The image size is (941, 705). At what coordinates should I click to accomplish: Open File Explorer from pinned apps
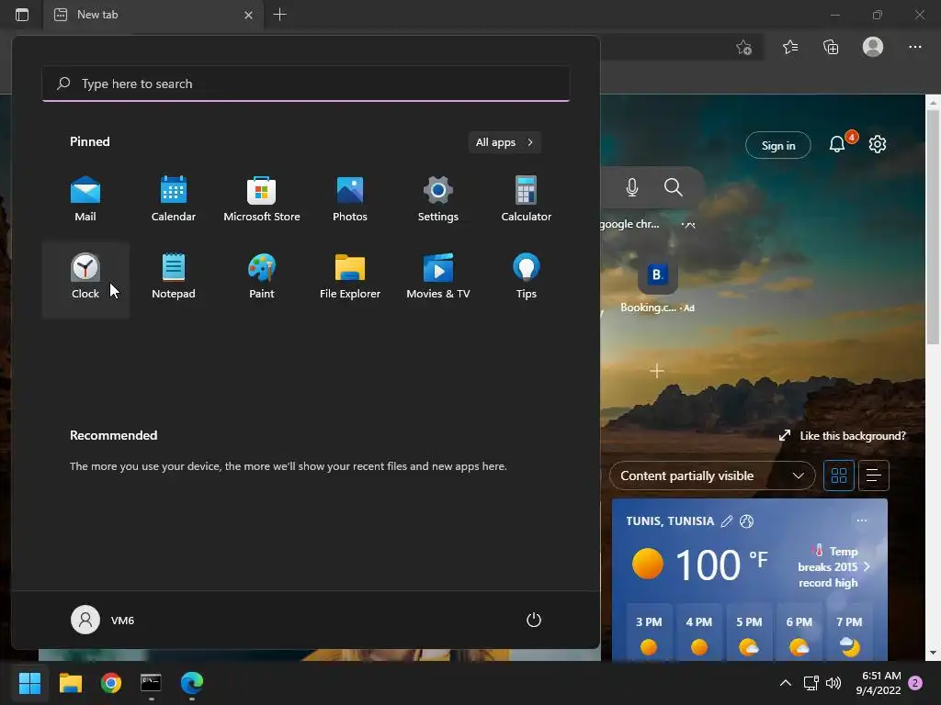coord(350,276)
